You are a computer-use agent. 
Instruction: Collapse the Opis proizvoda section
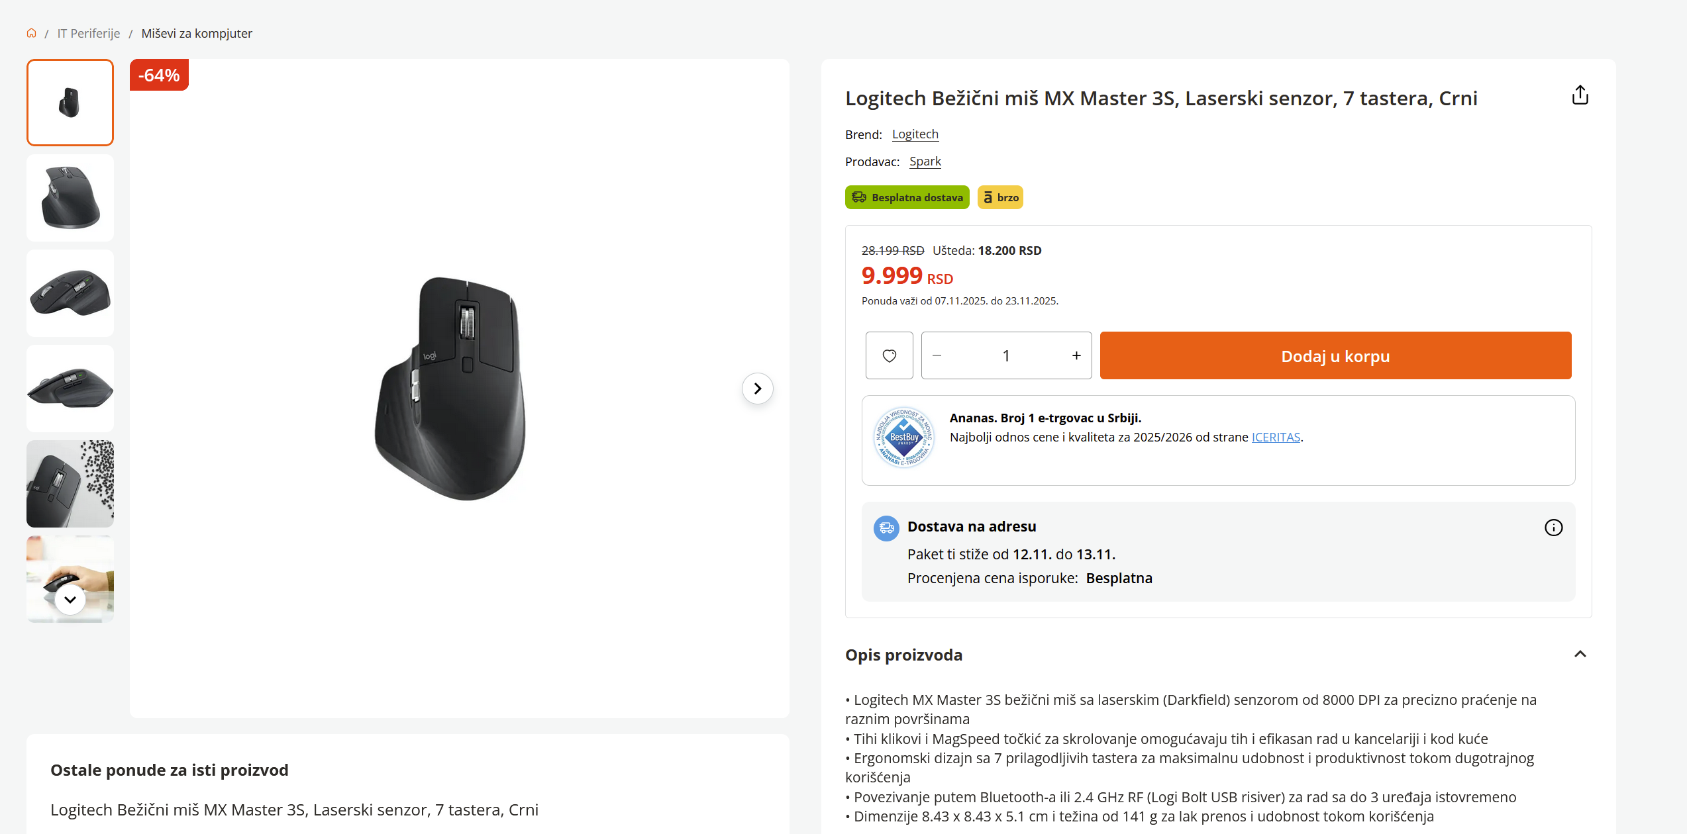tap(1580, 655)
